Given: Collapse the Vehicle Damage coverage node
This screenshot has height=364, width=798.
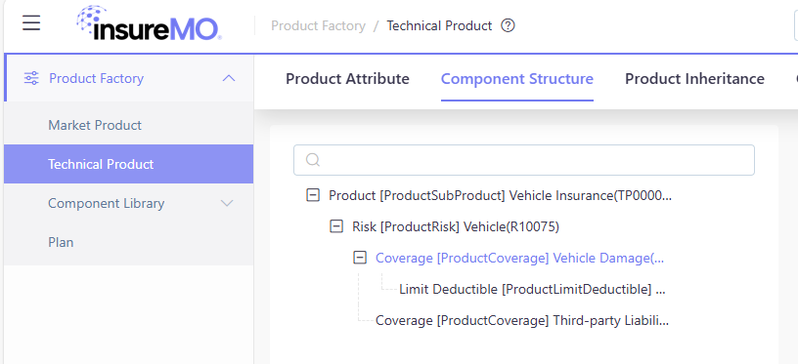Looking at the screenshot, I should click(360, 258).
